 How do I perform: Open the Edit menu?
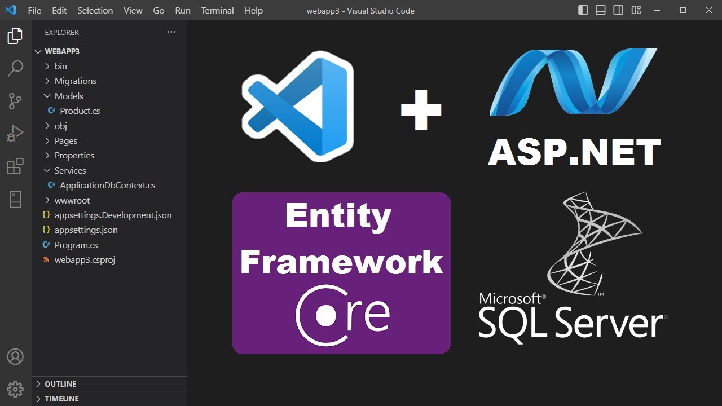(59, 10)
